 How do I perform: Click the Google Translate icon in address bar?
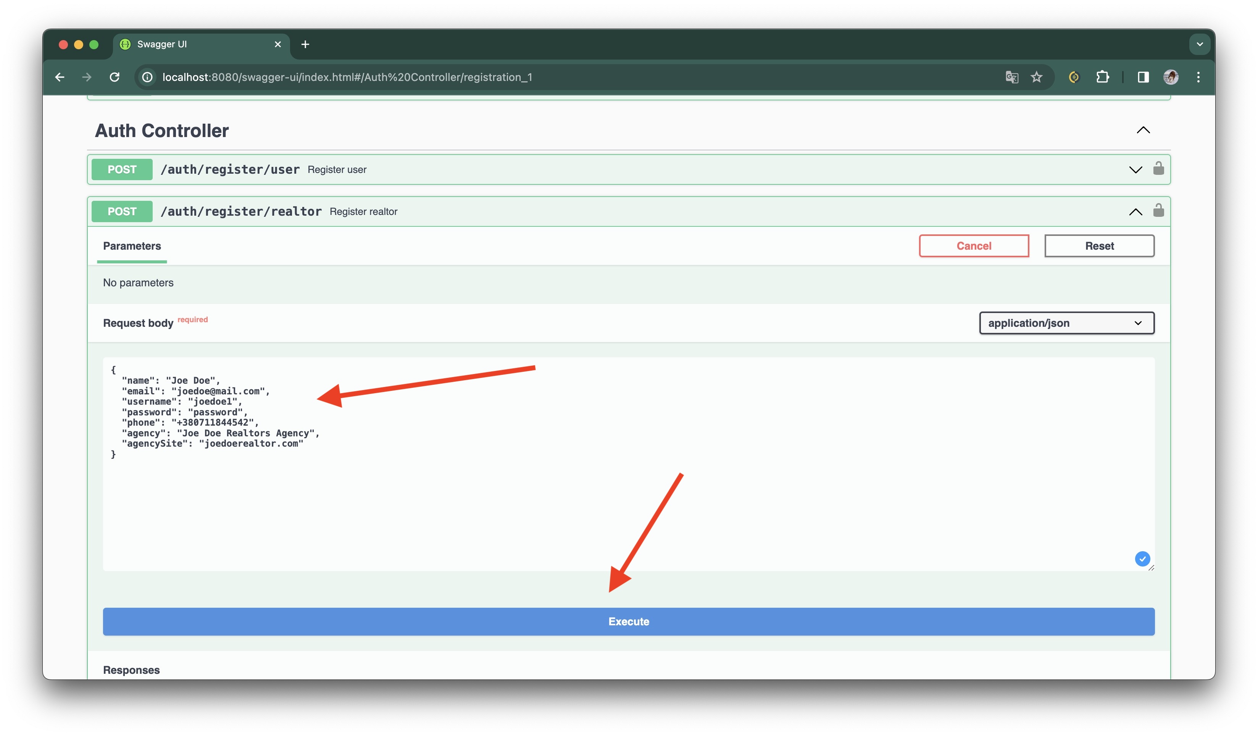[1011, 77]
